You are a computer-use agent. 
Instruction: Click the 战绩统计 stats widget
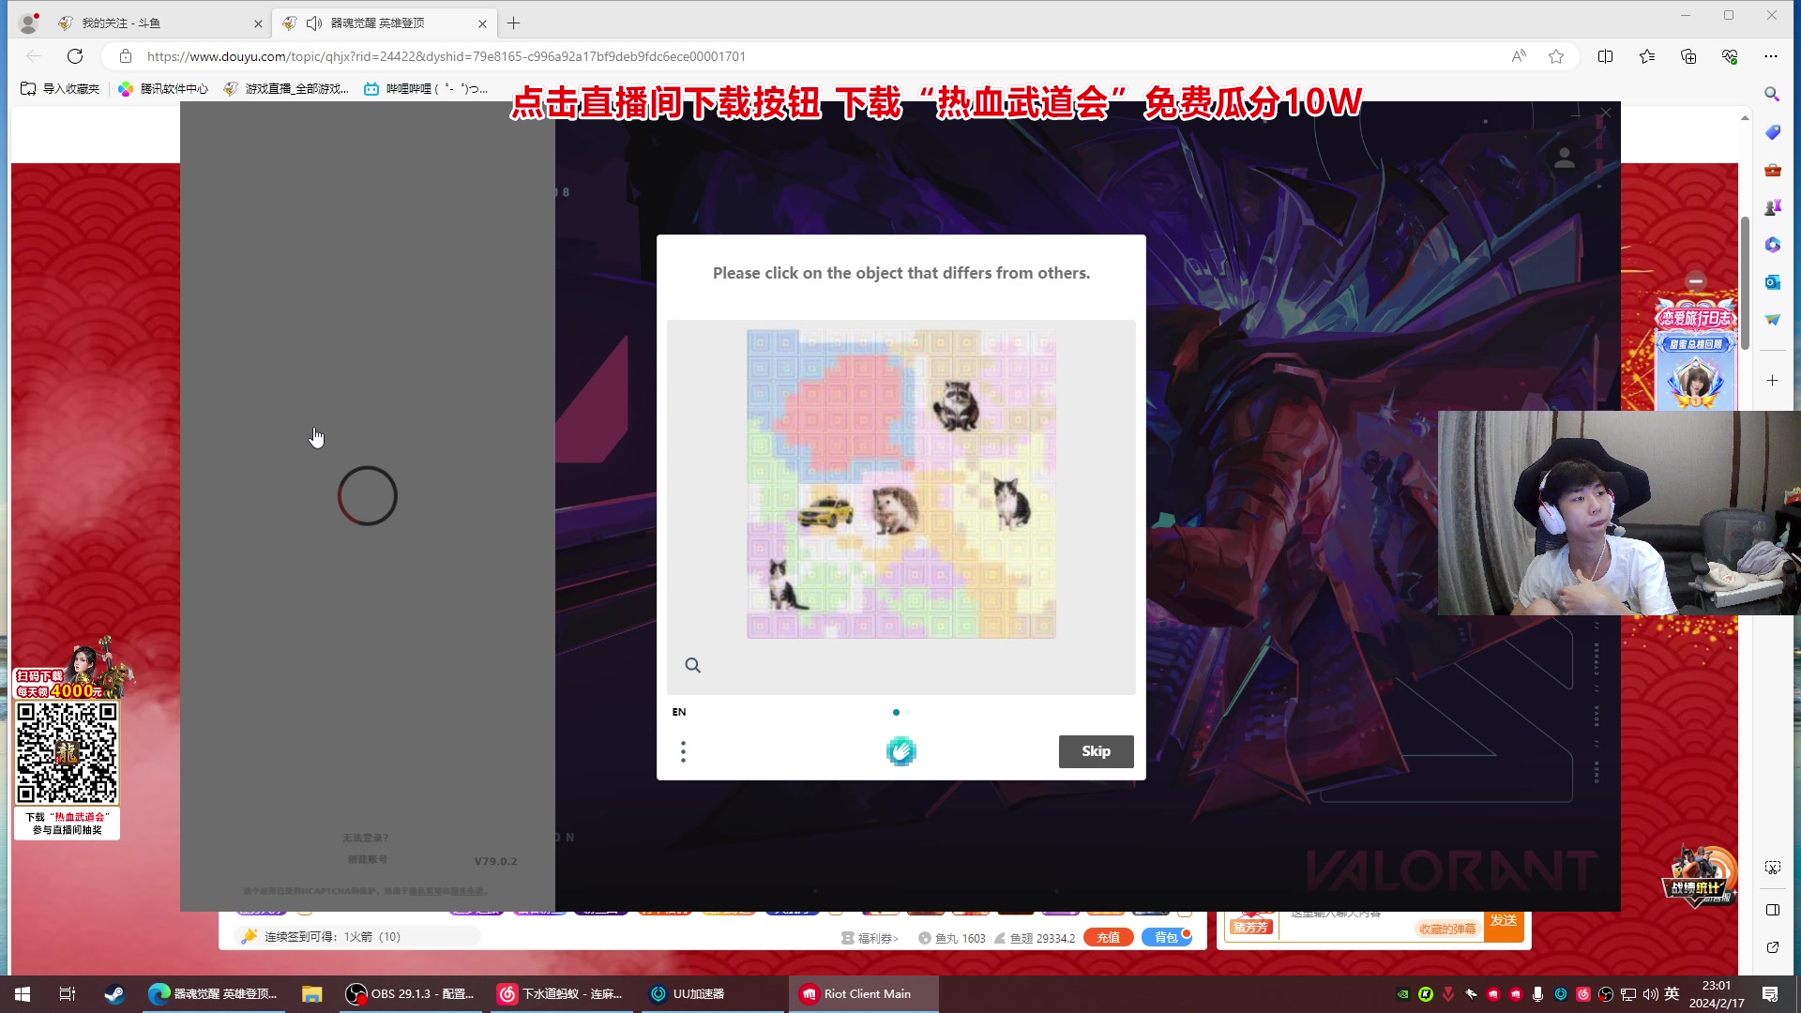(x=1699, y=878)
